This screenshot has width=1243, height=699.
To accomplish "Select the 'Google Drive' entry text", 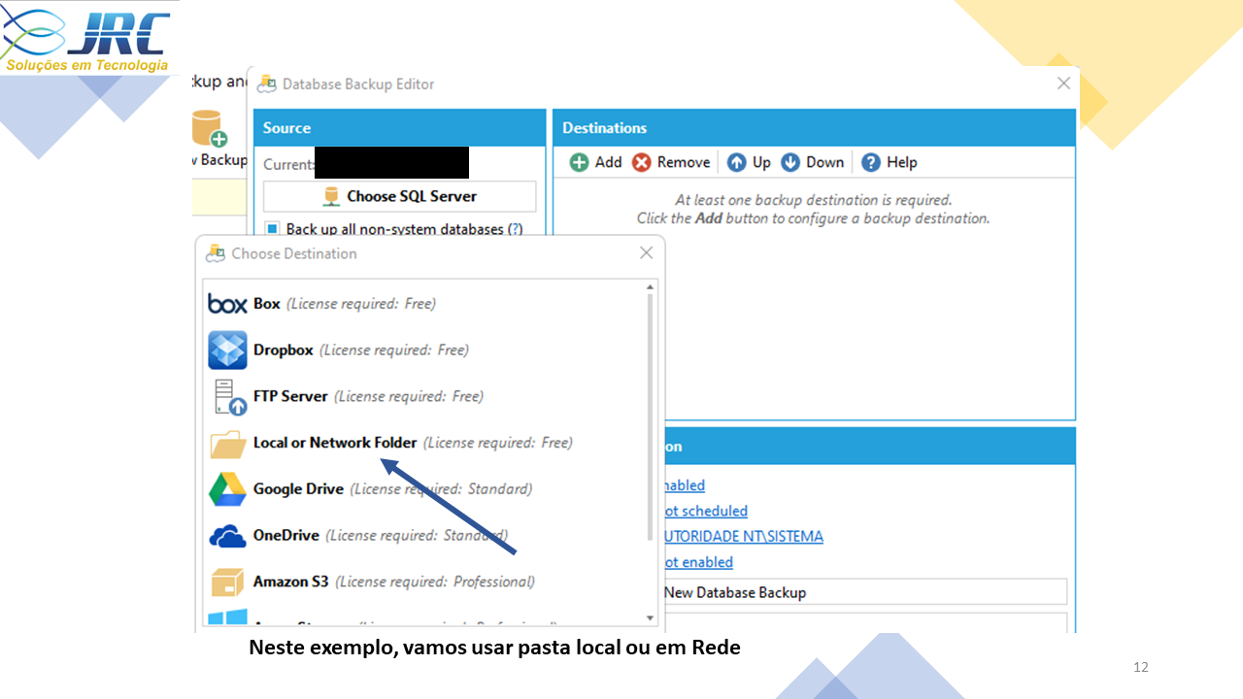I will 298,489.
